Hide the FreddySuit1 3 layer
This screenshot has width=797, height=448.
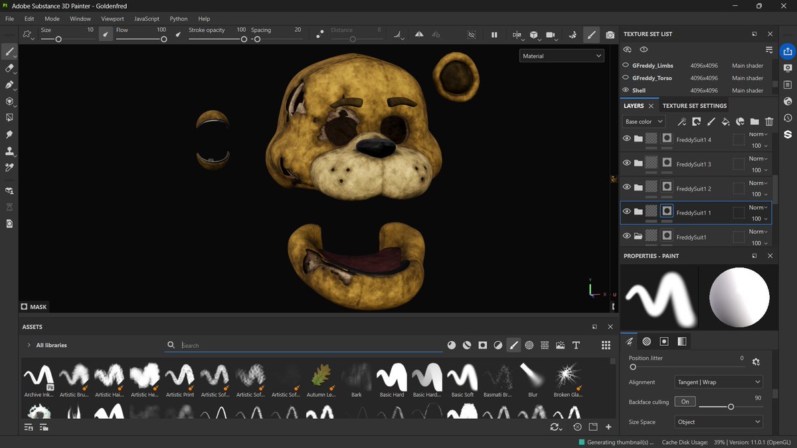coord(626,163)
